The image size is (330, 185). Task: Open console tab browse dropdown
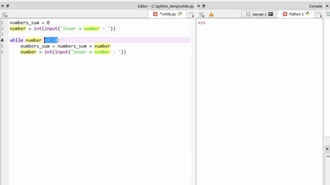tap(202, 14)
